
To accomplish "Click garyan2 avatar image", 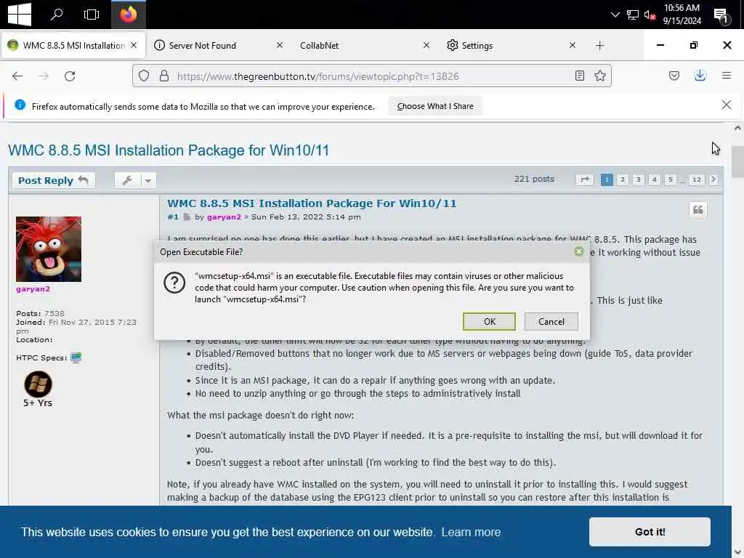I will tap(49, 249).
